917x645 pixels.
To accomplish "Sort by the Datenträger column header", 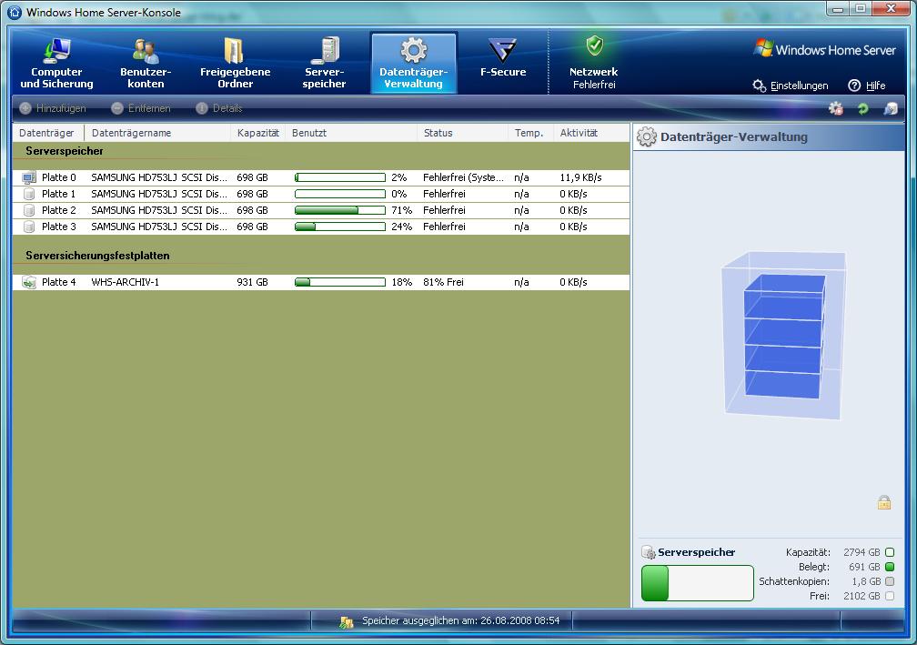I will tap(48, 133).
